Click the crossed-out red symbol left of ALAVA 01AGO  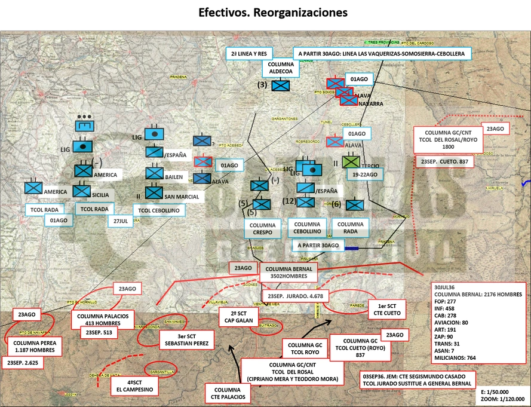point(335,141)
